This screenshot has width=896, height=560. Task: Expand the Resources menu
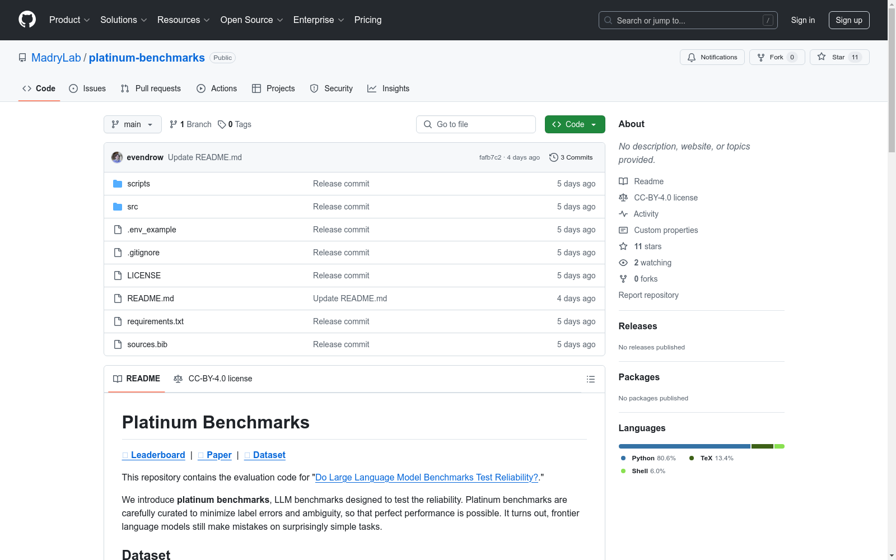184,20
